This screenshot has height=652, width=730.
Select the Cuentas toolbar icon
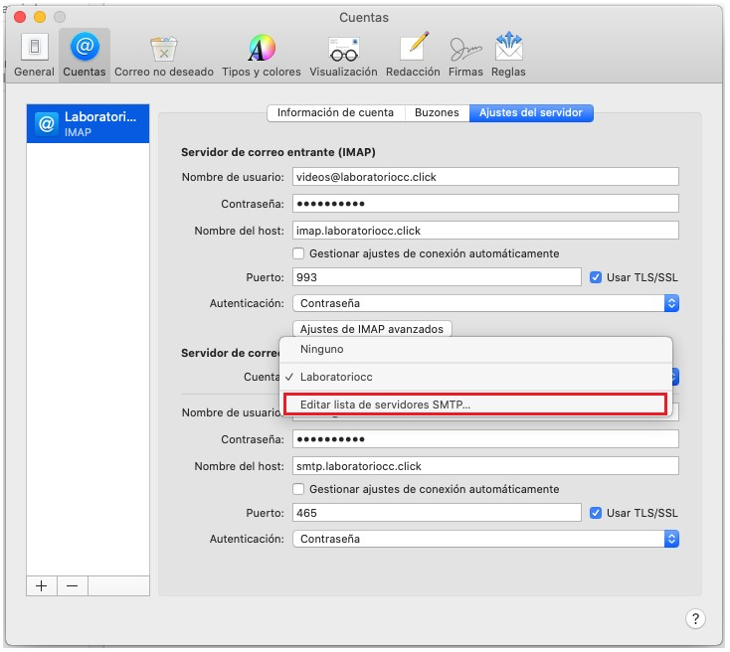coord(85,56)
